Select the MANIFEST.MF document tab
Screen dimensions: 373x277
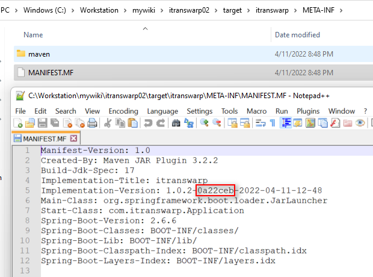pyautogui.click(x=45, y=138)
